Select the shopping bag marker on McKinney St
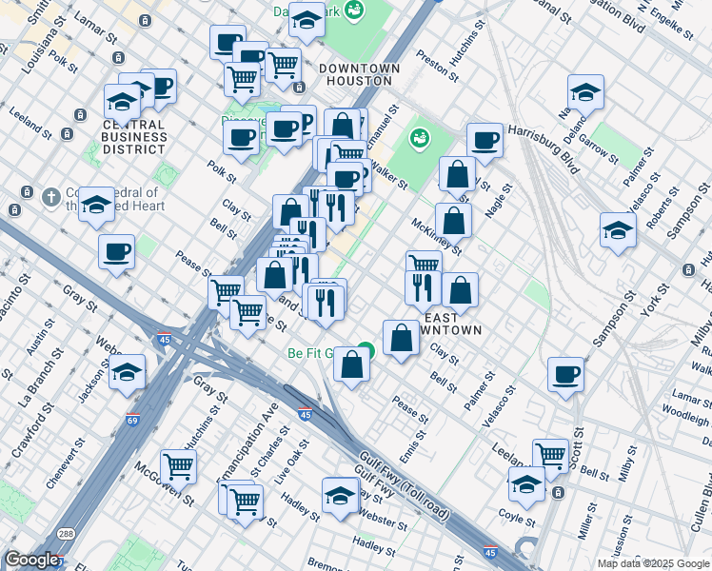Image resolution: width=712 pixels, height=571 pixels. coord(454,221)
